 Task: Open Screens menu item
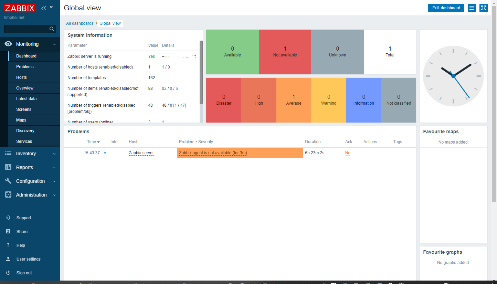pos(34,109)
